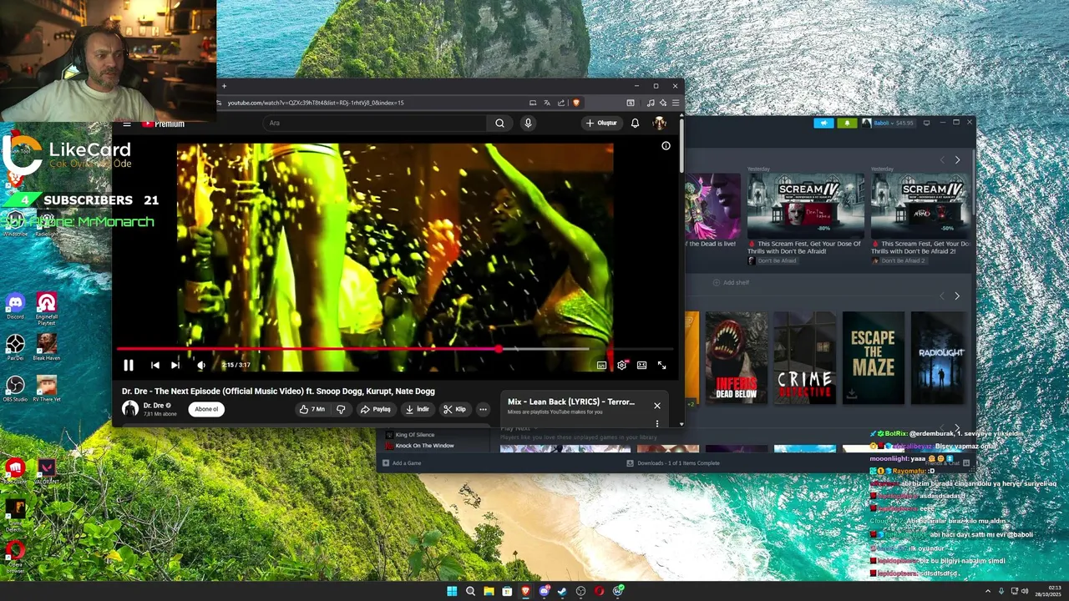Image resolution: width=1069 pixels, height=601 pixels.
Task: Click the Brave shields lion icon
Action: tap(575, 103)
